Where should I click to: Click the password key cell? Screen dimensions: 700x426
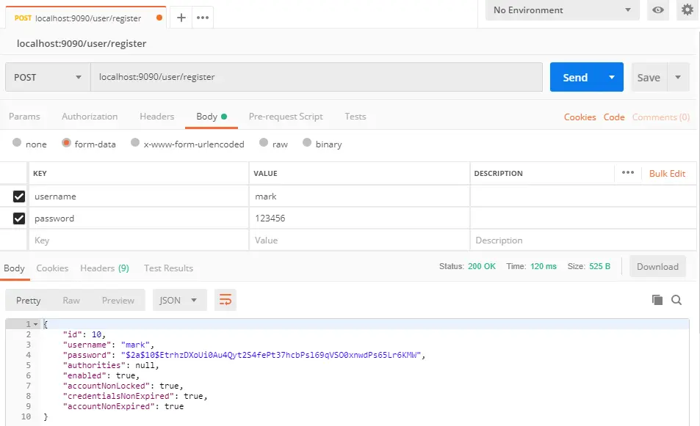click(x=138, y=218)
